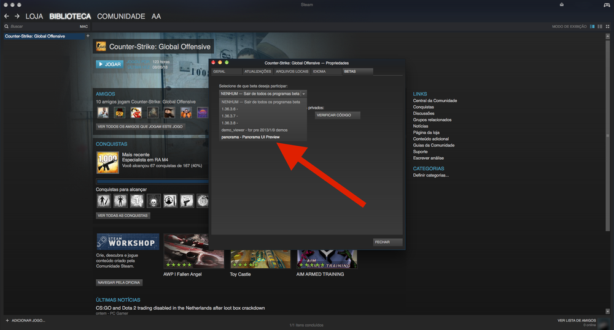Switch to detail view mode icon

pyautogui.click(x=592, y=26)
